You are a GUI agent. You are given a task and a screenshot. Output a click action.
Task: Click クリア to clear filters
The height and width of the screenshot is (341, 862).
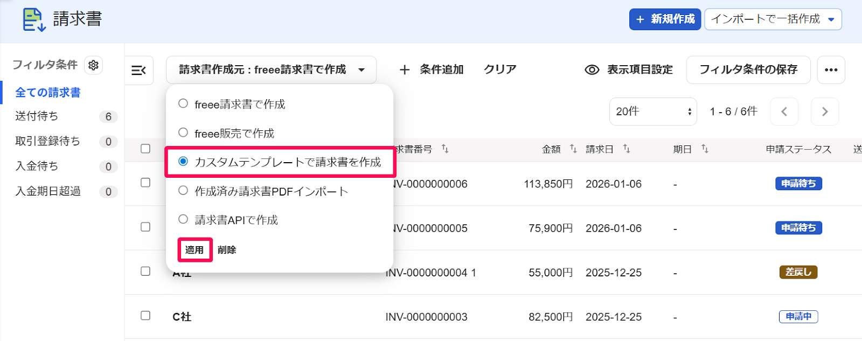500,70
